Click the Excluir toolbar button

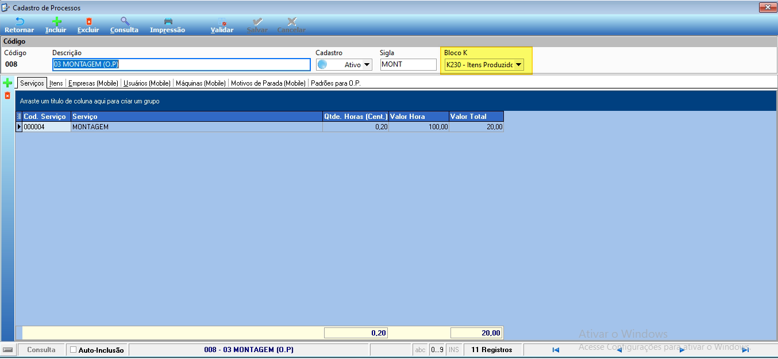point(88,25)
